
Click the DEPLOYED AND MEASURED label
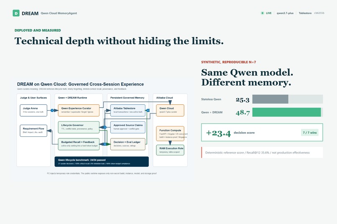38,30
